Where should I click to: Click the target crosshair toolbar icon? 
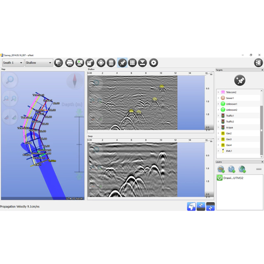pos(101,63)
